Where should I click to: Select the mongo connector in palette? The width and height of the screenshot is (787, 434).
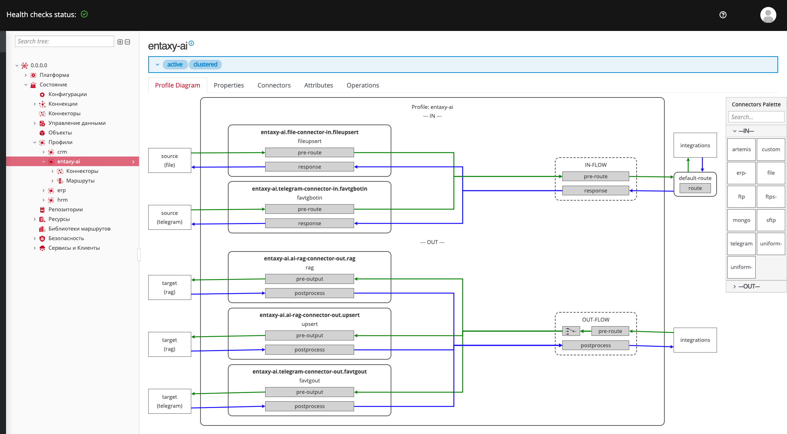(741, 220)
